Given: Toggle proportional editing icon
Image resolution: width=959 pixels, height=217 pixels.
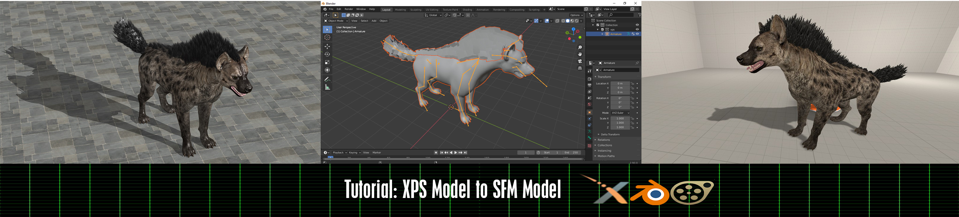Looking at the screenshot, I should 468,15.
